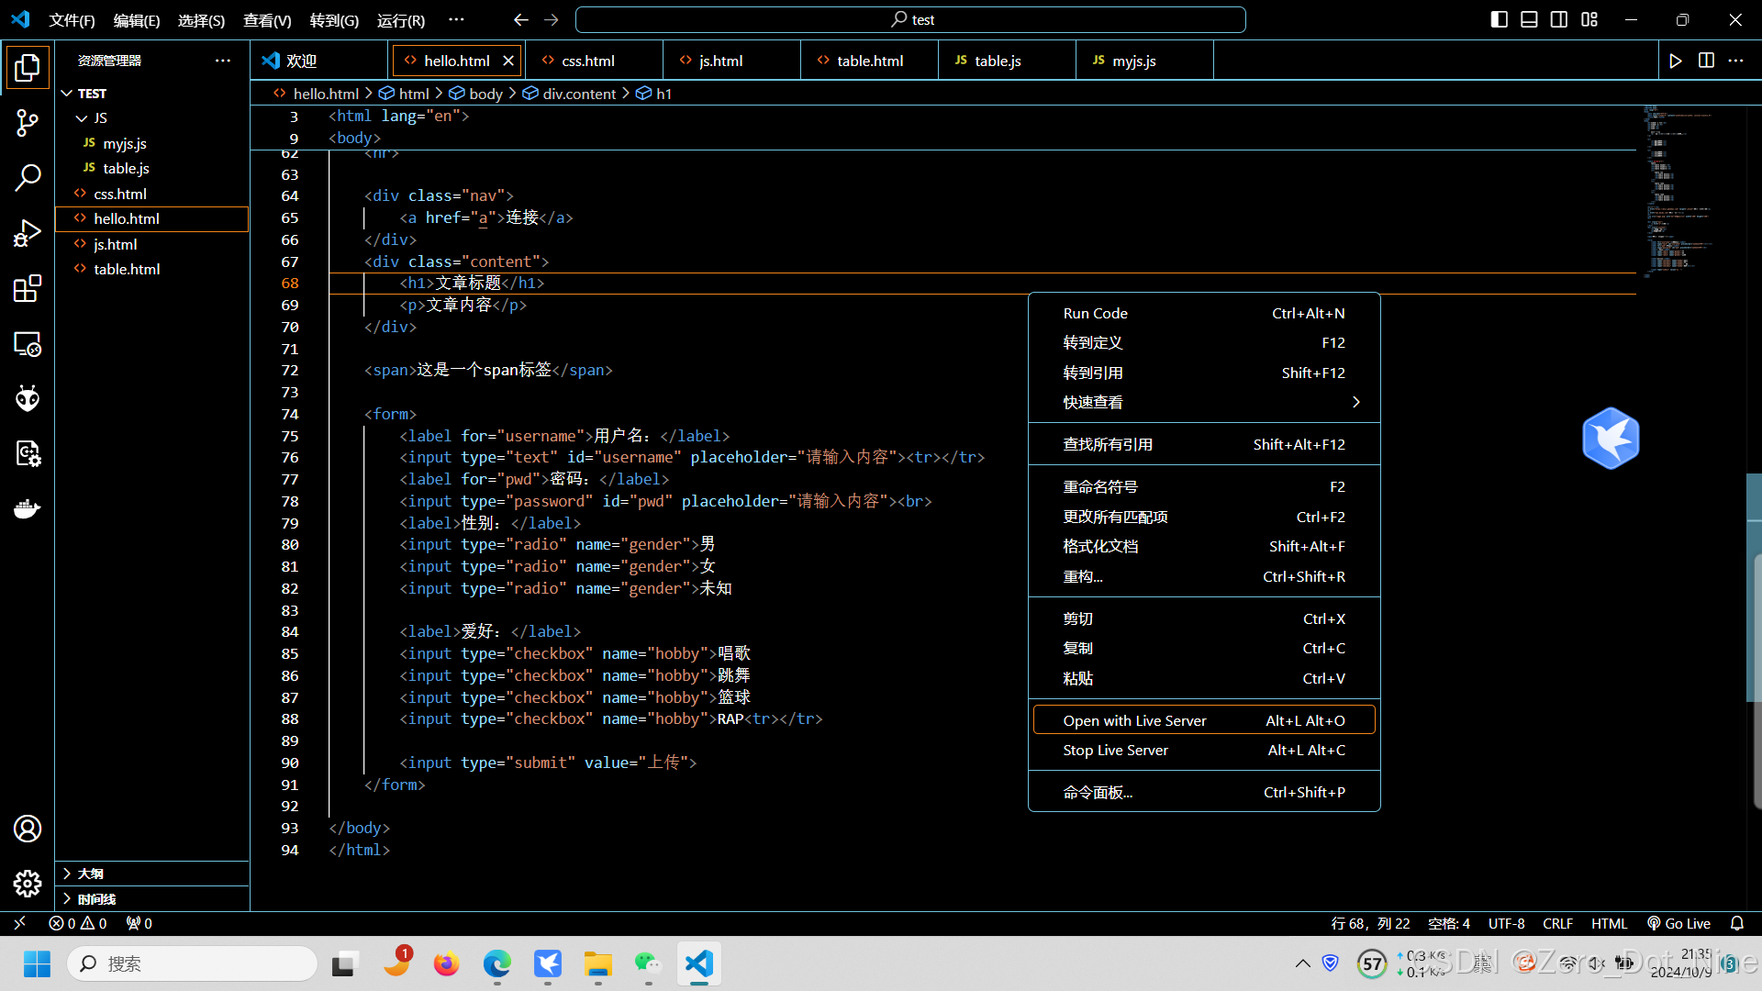Switch to the table.js tab
Screen dimensions: 1762x991
[998, 61]
